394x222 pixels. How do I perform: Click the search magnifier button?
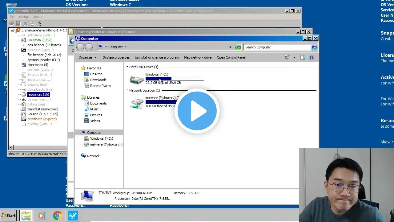[x=315, y=47]
